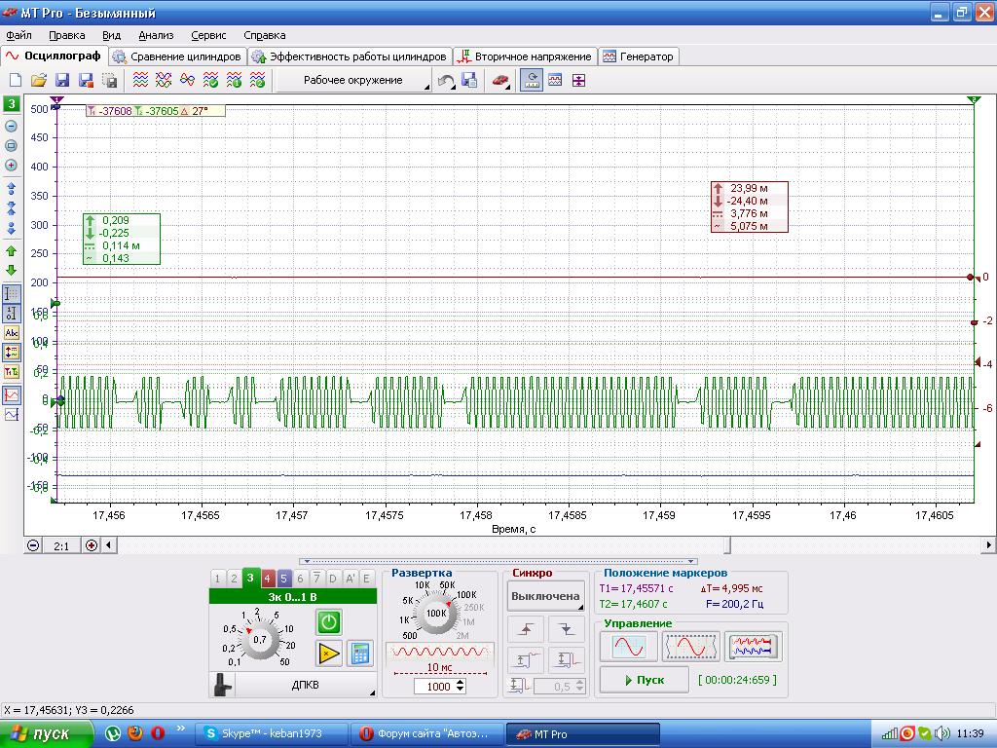Switch to the Вторичное напряжение tab

(525, 56)
